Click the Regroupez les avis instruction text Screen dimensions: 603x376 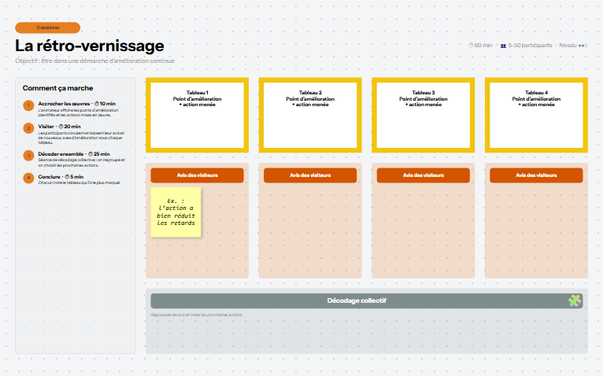[197, 315]
